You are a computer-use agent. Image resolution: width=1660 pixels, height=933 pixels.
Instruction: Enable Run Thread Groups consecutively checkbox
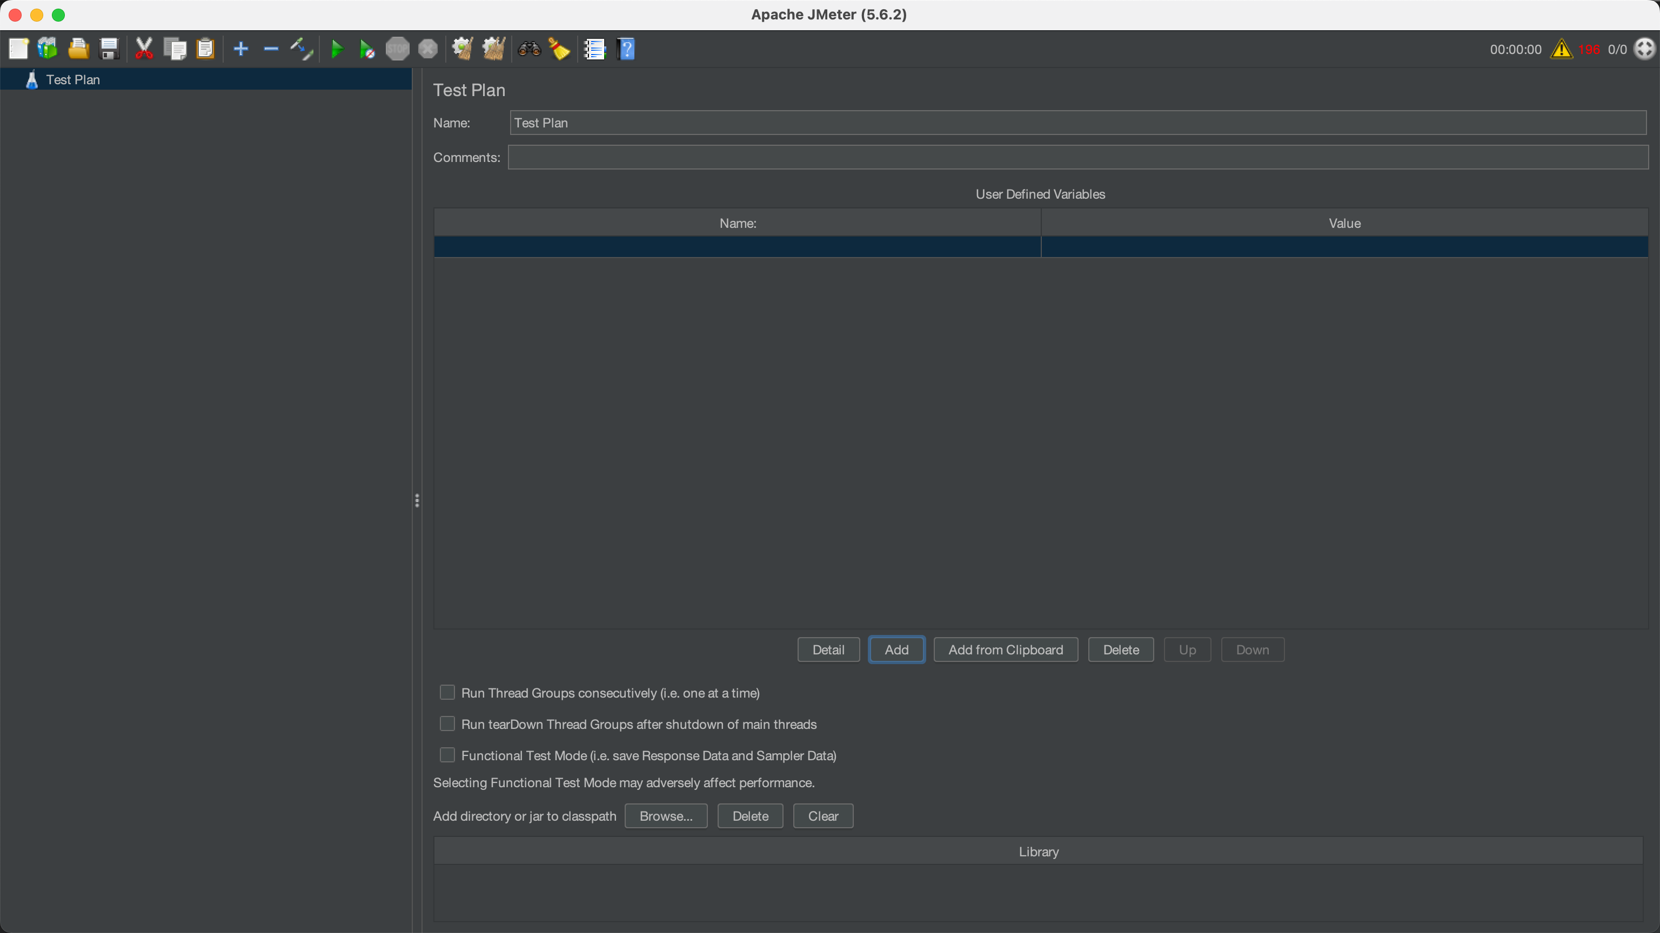click(447, 692)
